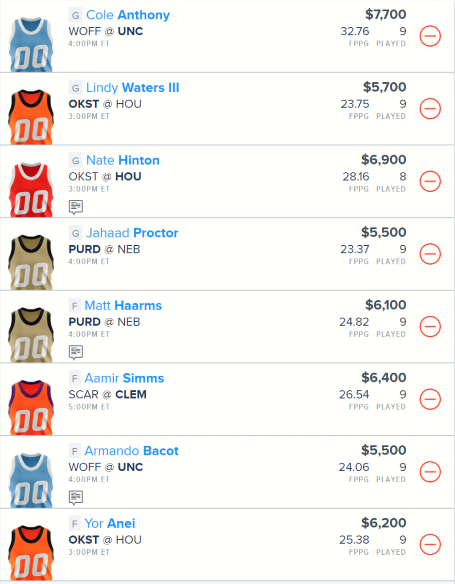Click Aamir Simms' orange and purple jersey

coord(31,407)
